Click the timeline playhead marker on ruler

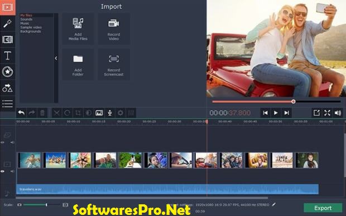(206, 121)
